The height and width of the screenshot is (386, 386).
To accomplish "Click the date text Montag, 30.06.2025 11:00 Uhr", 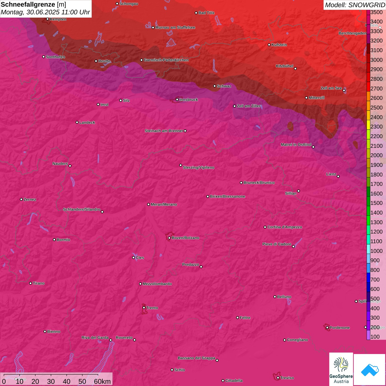I will coord(45,12).
